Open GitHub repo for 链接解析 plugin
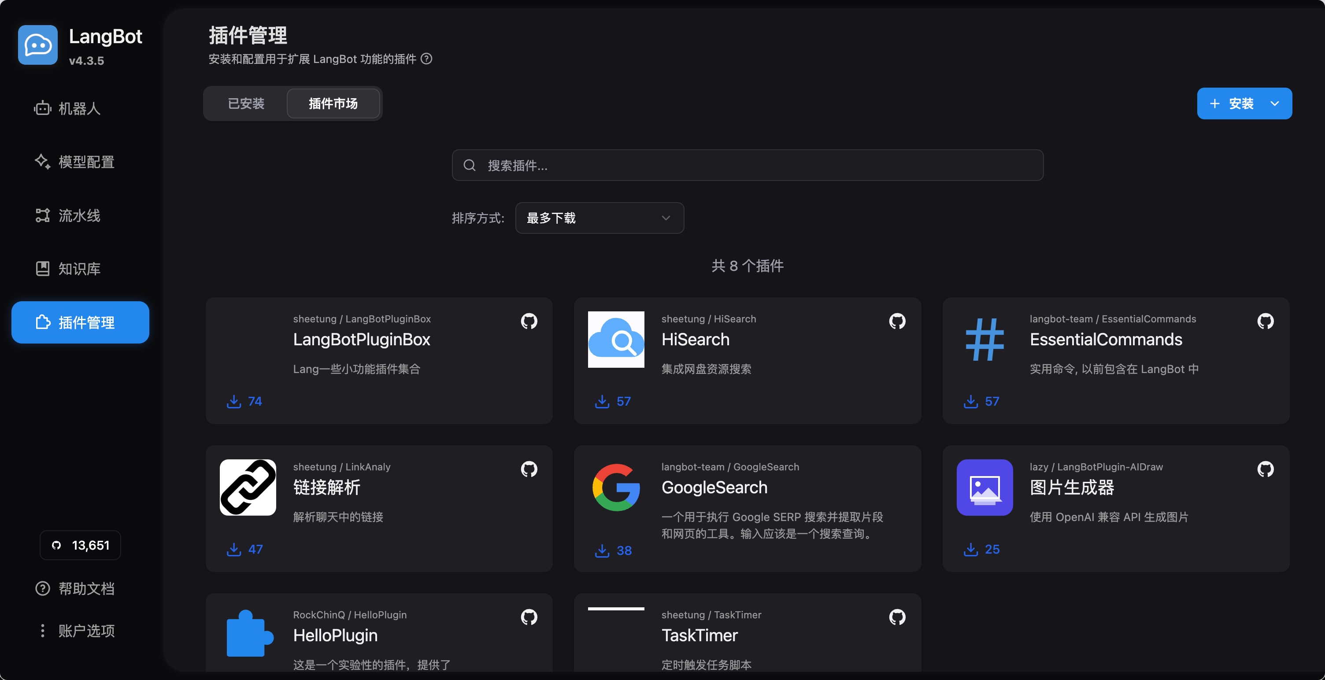 [x=529, y=469]
